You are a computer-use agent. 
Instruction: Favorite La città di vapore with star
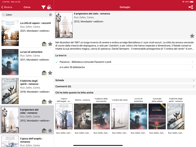coord(50,44)
